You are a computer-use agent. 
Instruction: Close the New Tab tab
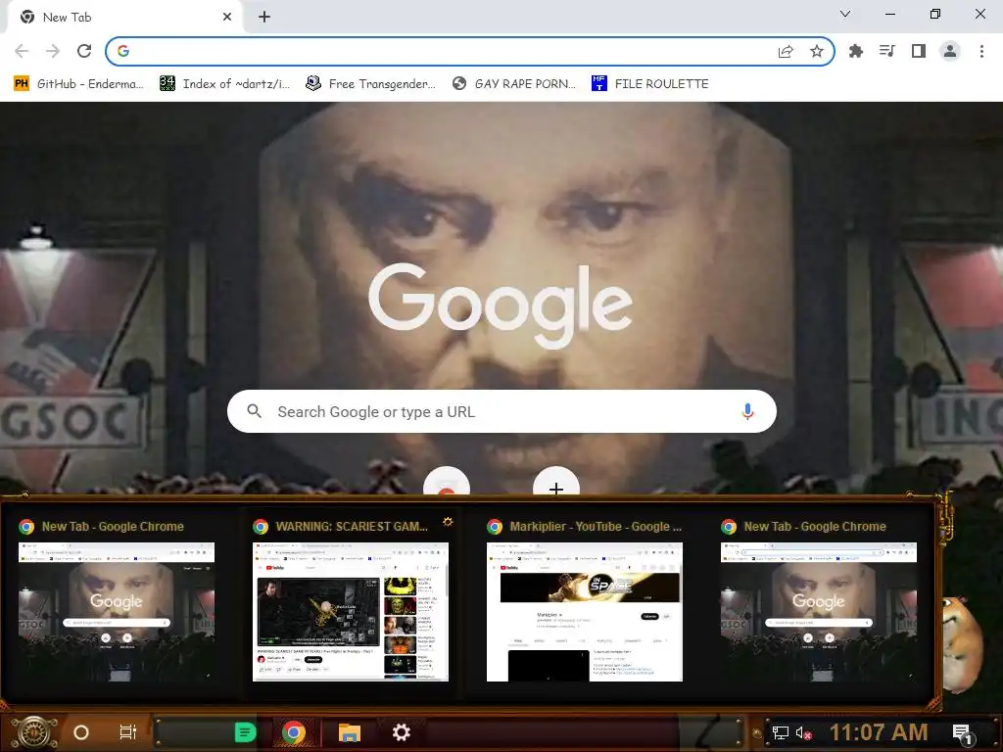pos(227,18)
